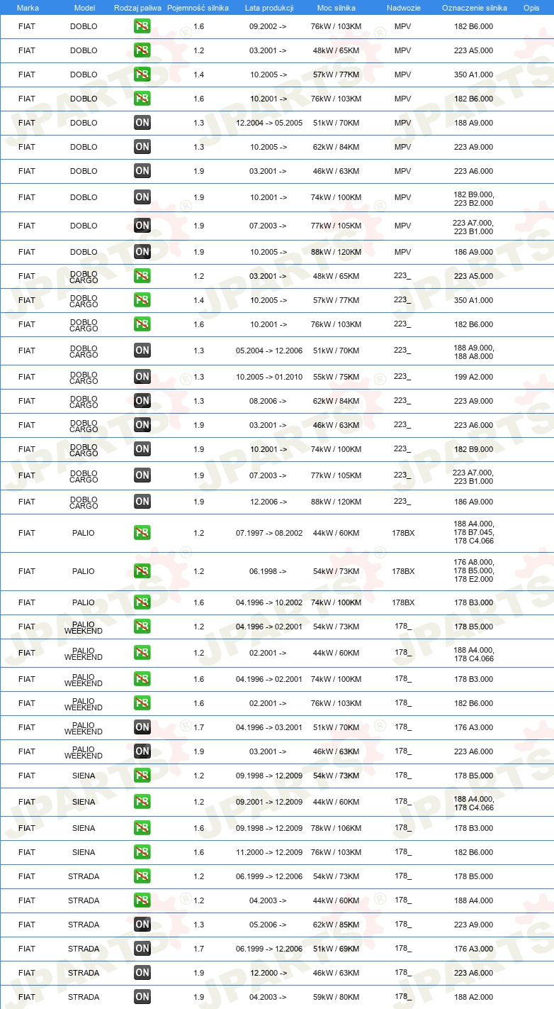Viewport: 554px width, 1009px height.
Task: Click the petrol icon for Palio 04.1996 -> 10.2002
Action: [x=142, y=602]
